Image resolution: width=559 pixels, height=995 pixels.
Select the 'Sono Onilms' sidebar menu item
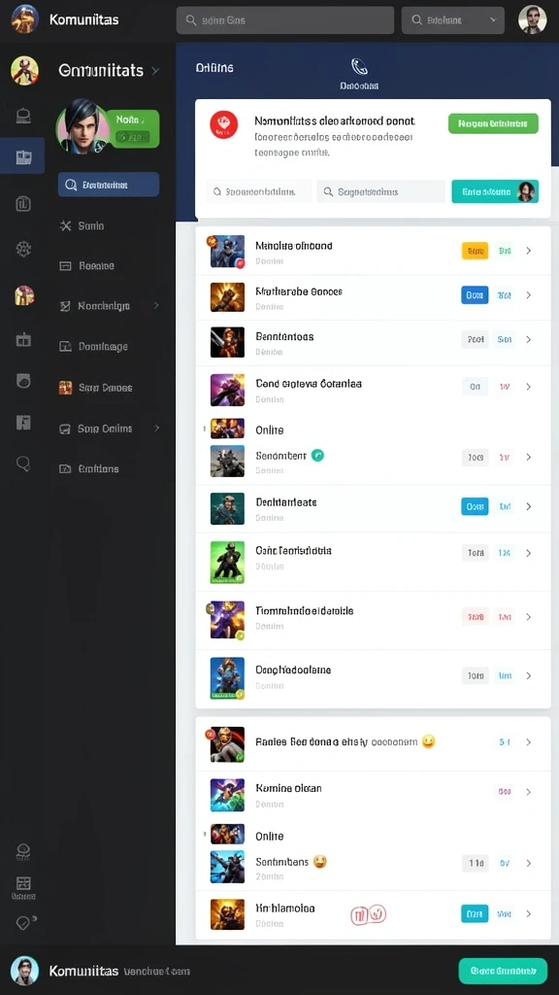pos(105,429)
